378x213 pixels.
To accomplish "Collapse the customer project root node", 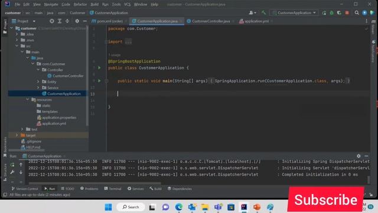I will (11, 28).
